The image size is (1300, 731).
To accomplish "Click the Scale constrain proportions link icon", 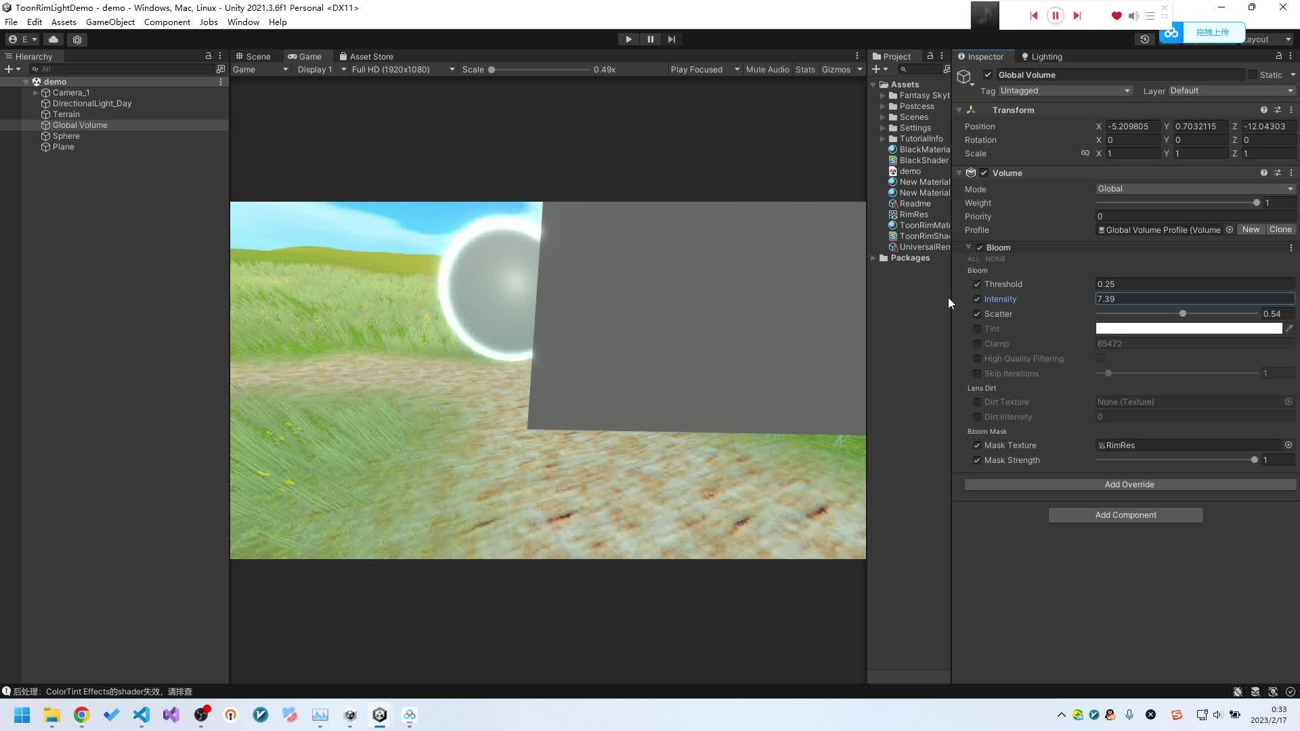I will [1085, 153].
